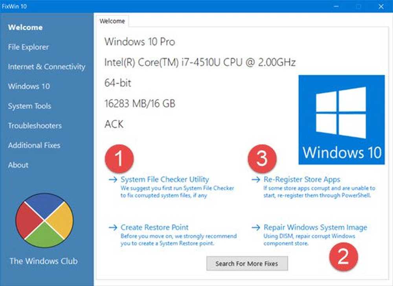Minimize the FixWin 10 window
393x286 pixels.
336,6
